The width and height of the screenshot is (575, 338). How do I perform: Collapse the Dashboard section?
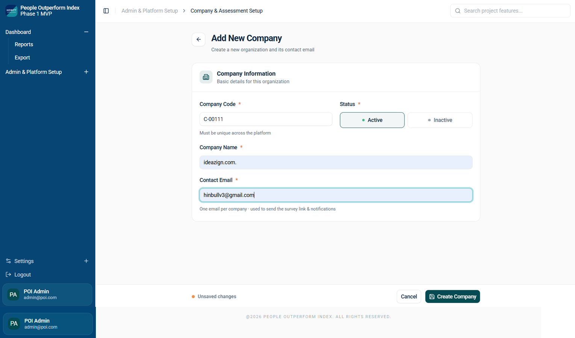tap(86, 32)
